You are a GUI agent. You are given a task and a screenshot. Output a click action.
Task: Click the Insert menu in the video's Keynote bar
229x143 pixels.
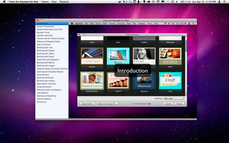click(x=98, y=23)
